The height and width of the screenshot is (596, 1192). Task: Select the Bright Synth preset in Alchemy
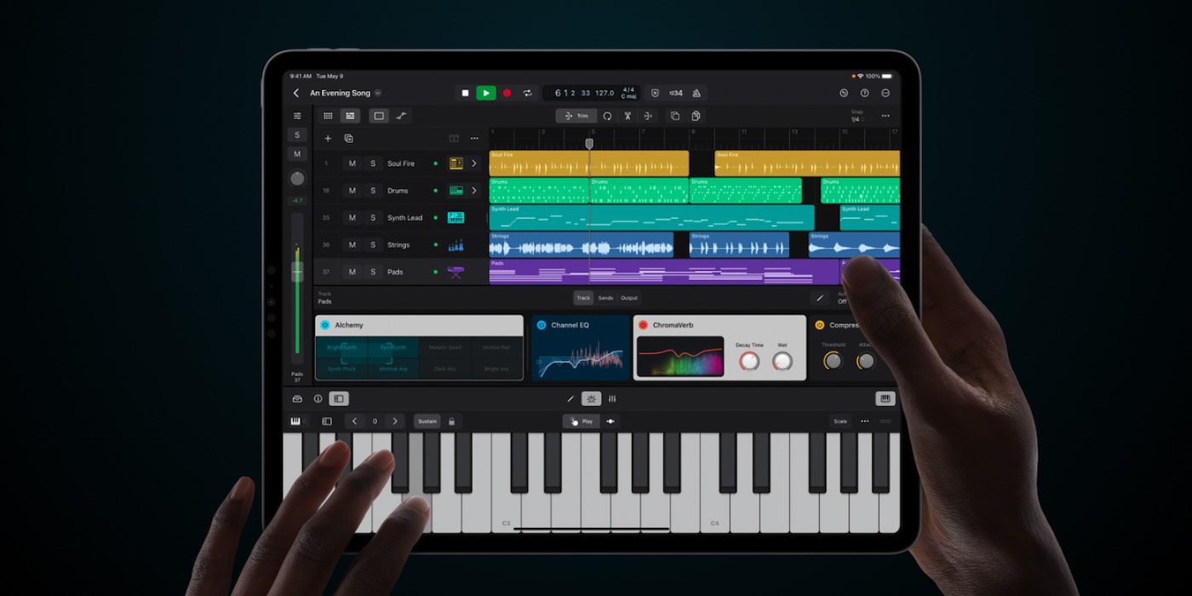click(x=341, y=348)
